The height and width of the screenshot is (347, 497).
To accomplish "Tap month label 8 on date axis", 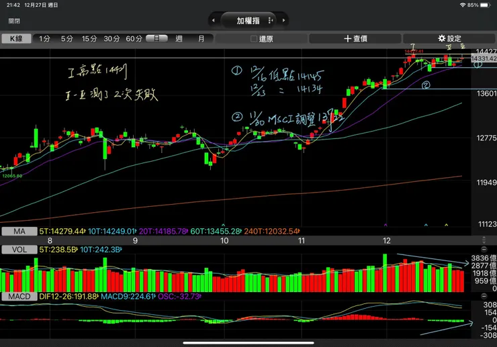I will pyautogui.click(x=50, y=241).
